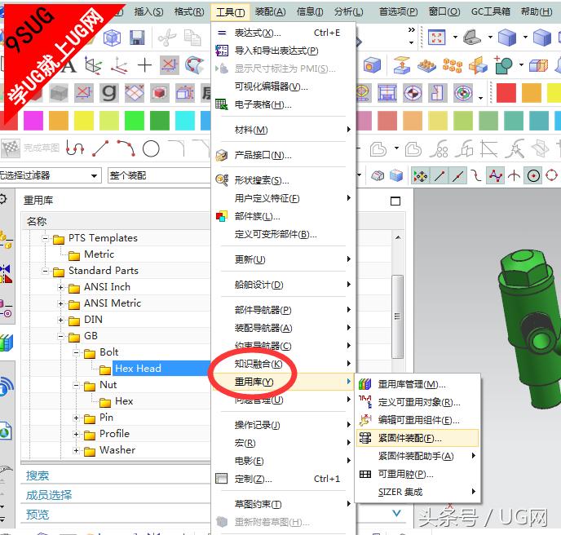Viewport: 561px width, 535px height.
Task: Toggle the enable snap points button
Action: pyautogui.click(x=421, y=175)
